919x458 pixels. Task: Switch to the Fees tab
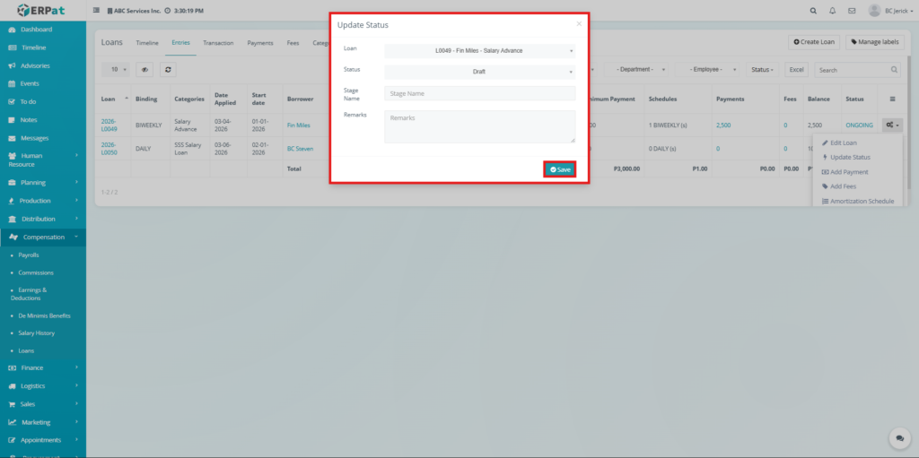pos(293,43)
